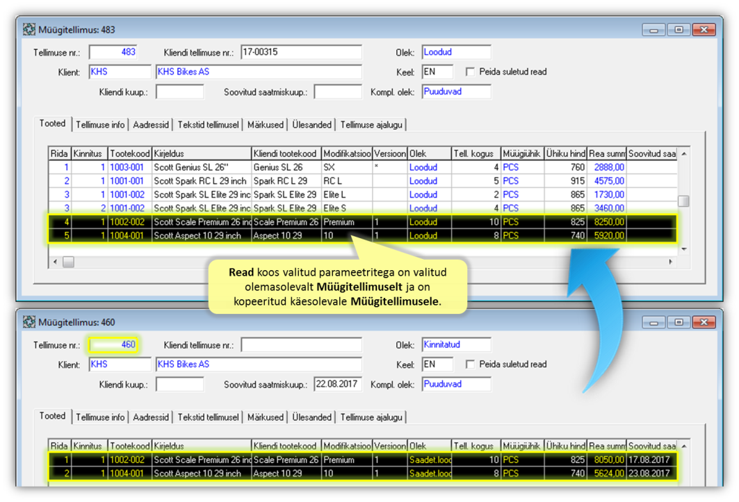Viewport: 739px width, 502px height.
Task: Click scroll down arrow of order 483 table
Action: [x=684, y=249]
